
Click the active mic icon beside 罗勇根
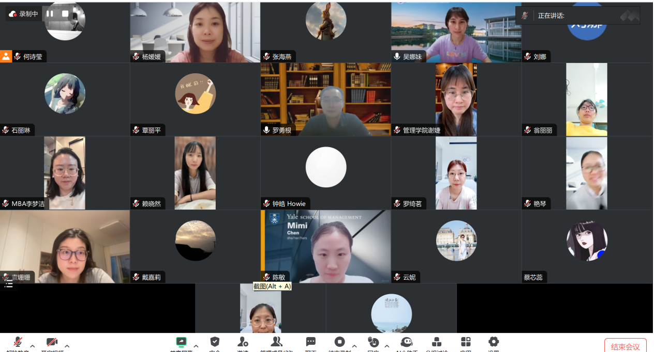coord(266,130)
